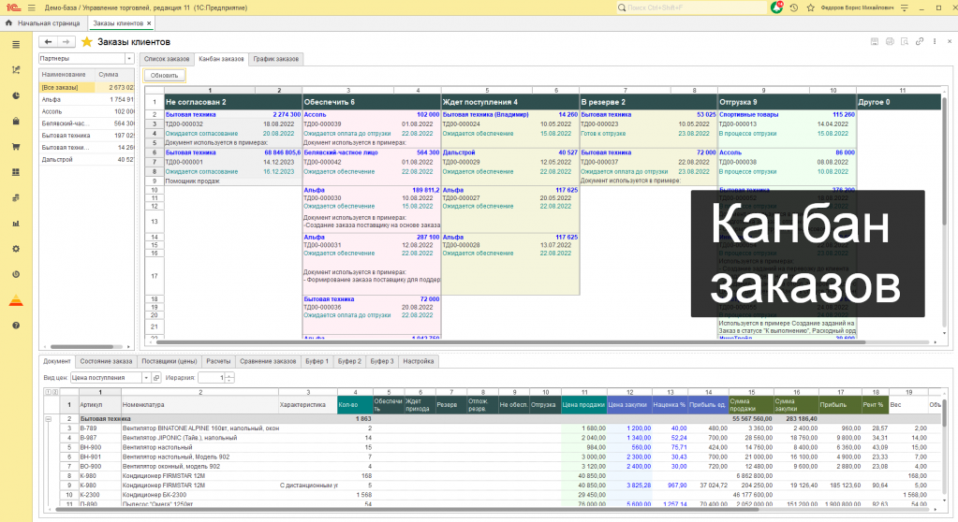Select Обеспечить 6 column header
This screenshot has width=958, height=522.
pyautogui.click(x=372, y=102)
